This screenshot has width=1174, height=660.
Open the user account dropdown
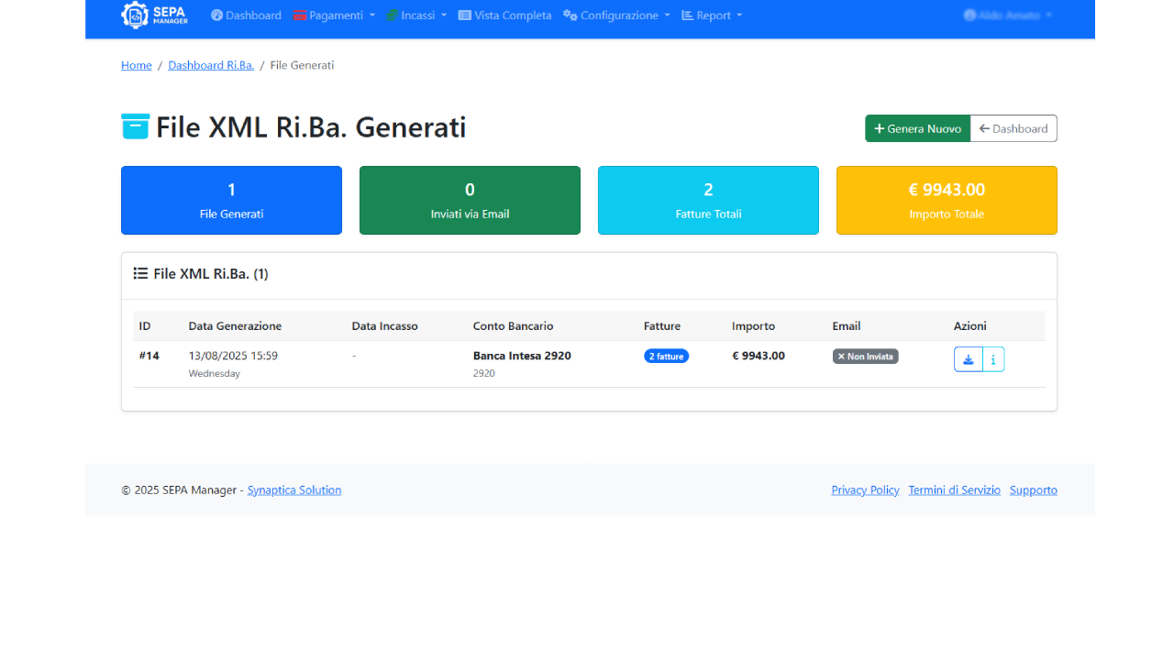(x=1008, y=16)
